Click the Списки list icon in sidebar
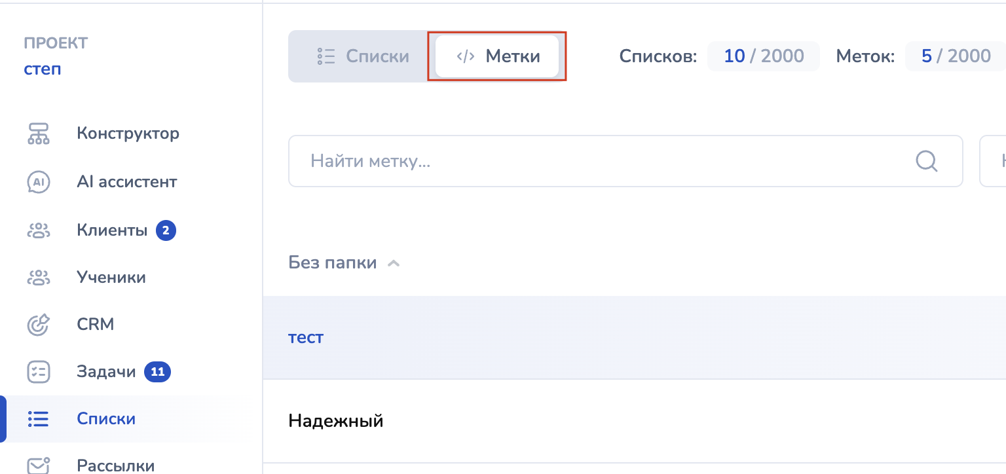The image size is (1006, 474). coord(39,419)
